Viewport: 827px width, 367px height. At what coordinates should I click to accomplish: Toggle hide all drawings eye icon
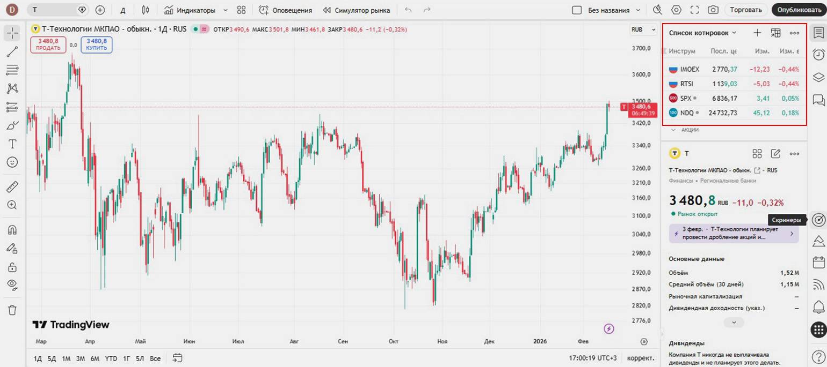[12, 284]
